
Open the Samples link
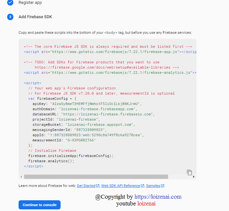coord(153,186)
